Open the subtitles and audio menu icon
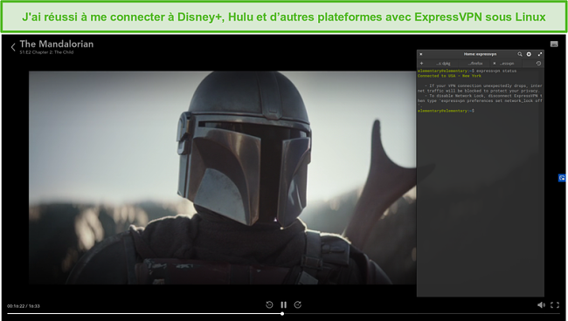 [x=554, y=44]
